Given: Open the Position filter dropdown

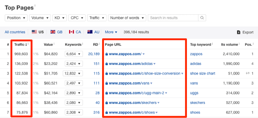Looking at the screenshot, I should click(x=16, y=18).
